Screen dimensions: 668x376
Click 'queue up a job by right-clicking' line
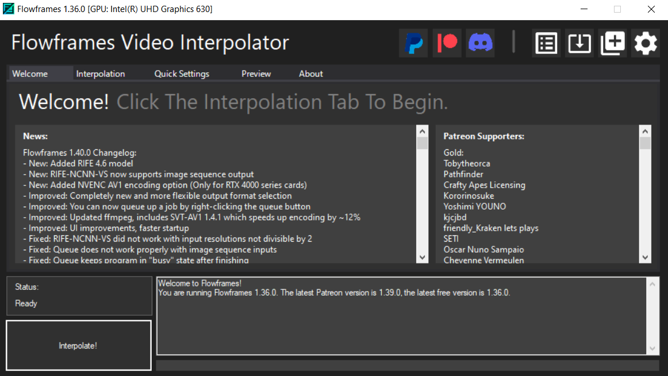point(167,207)
